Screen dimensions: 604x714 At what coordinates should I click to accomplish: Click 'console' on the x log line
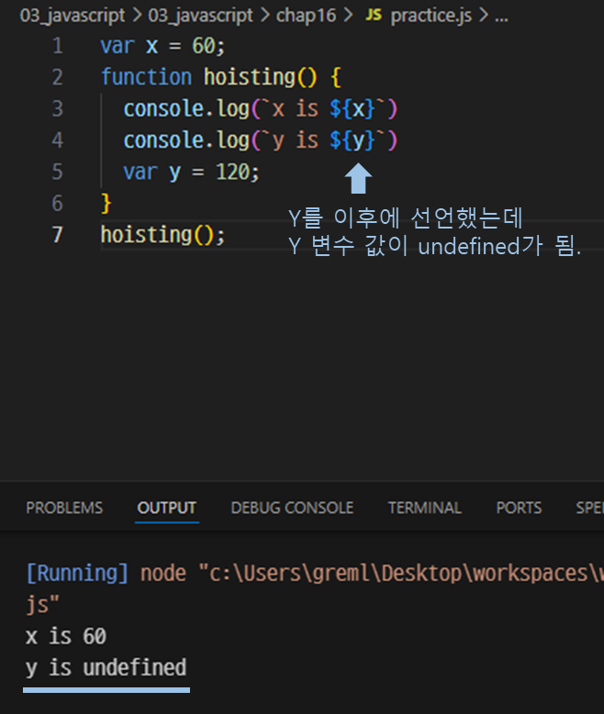pyautogui.click(x=163, y=109)
